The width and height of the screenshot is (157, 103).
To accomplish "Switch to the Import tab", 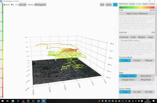I will pyautogui.click(x=132, y=4).
